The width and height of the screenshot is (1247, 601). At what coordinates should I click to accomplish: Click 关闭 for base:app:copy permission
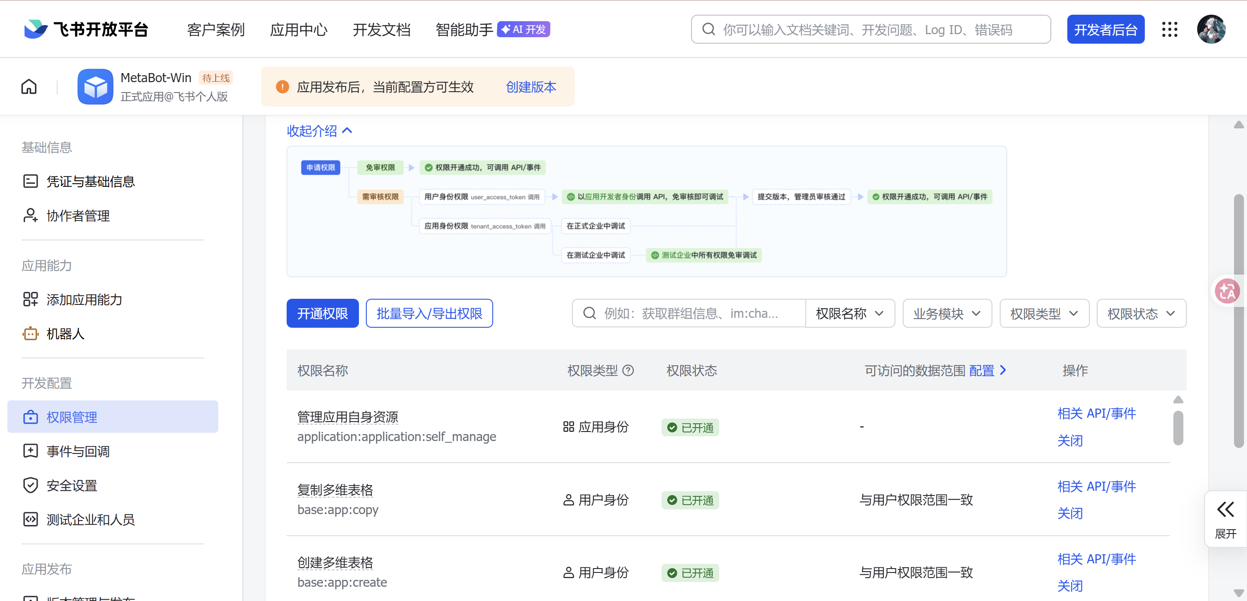pyautogui.click(x=1069, y=513)
